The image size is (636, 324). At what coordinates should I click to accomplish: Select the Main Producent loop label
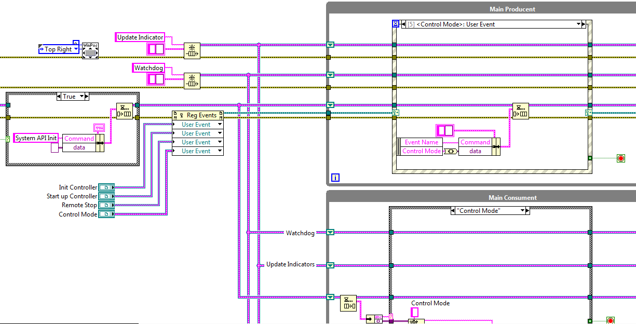(x=512, y=9)
